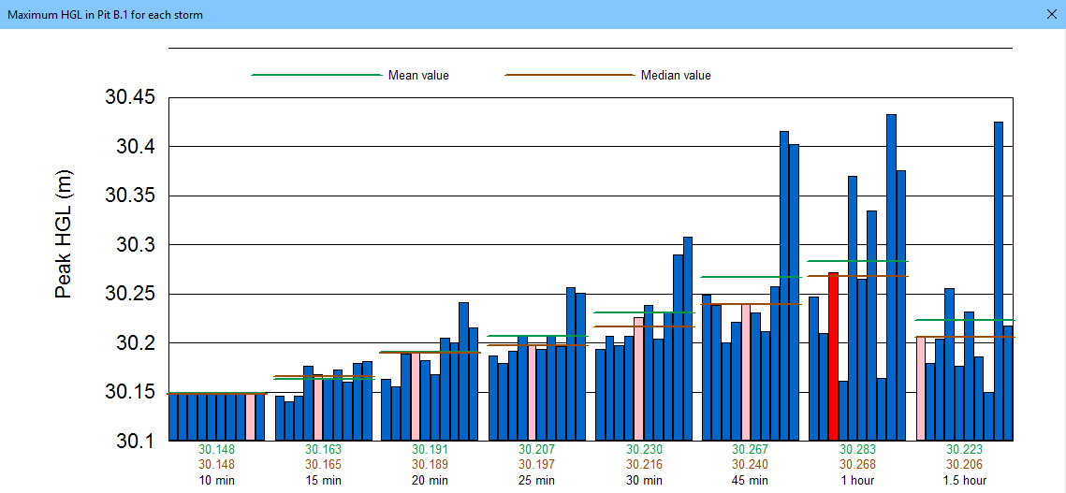Click the 30.25 y-axis label

(x=130, y=295)
